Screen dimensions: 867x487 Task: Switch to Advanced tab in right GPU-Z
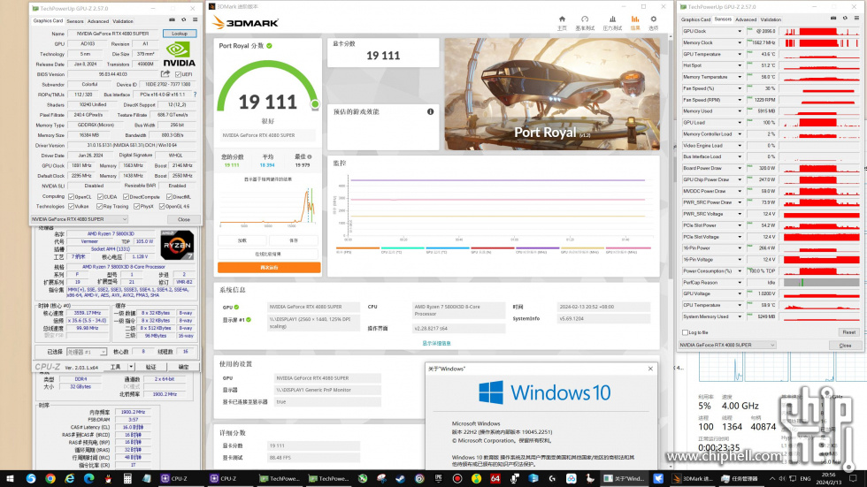coord(745,19)
